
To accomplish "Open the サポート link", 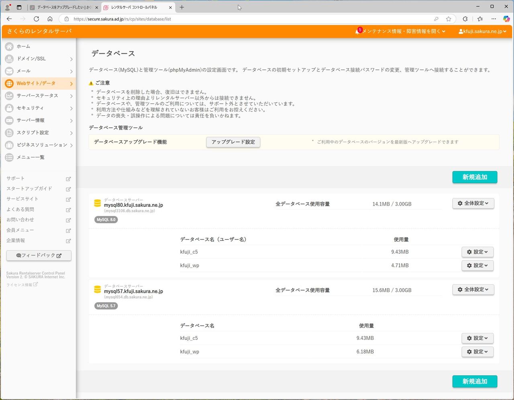I will pos(15,178).
